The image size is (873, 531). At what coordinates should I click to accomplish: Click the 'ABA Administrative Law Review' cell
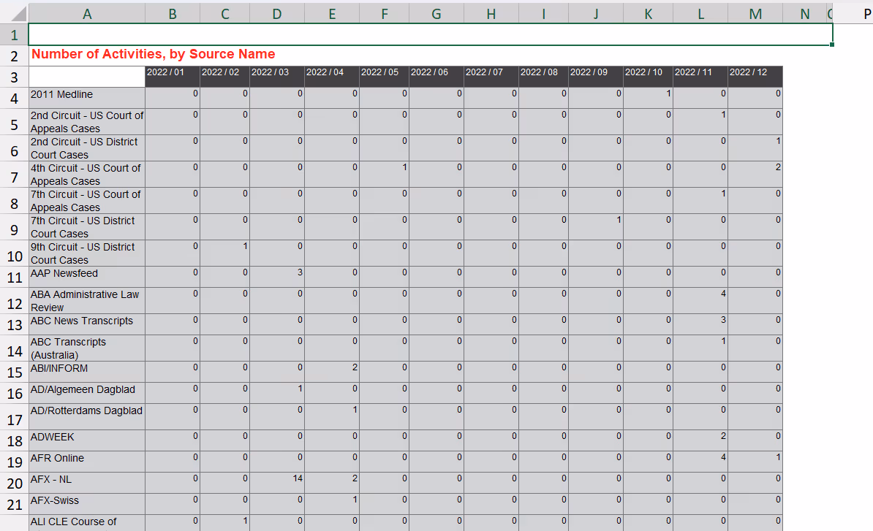[x=87, y=301]
